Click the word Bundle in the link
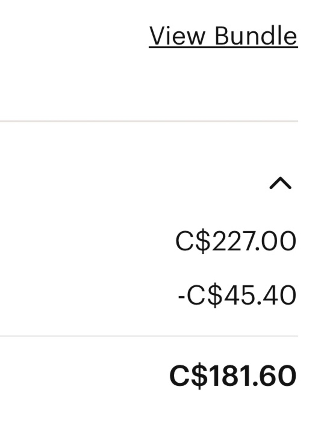 pos(256,36)
